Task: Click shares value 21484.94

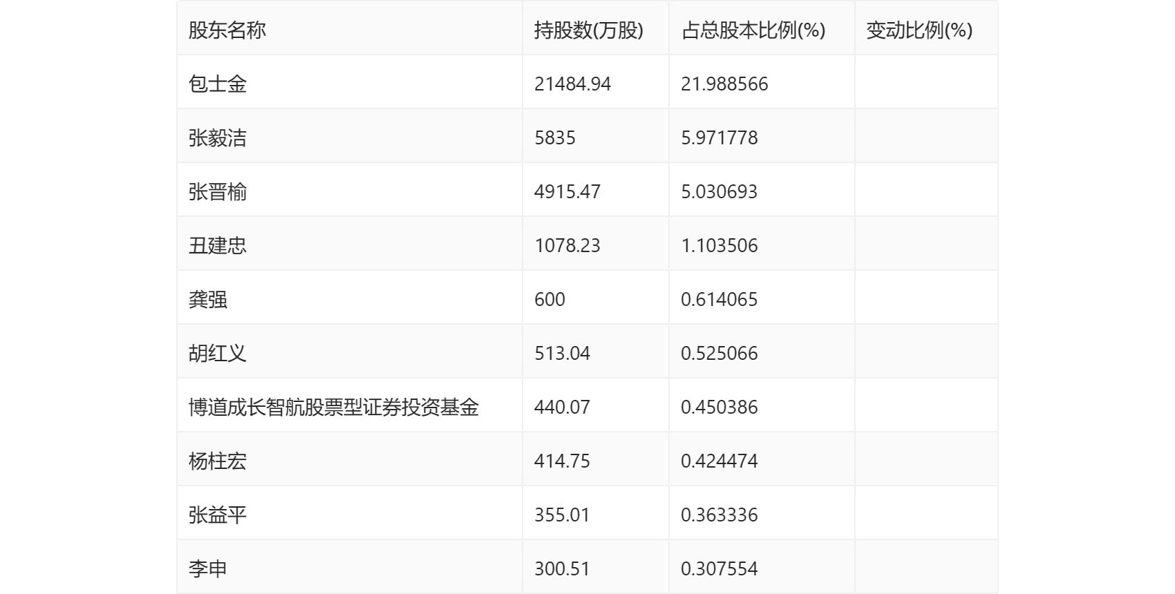Action: 573,84
